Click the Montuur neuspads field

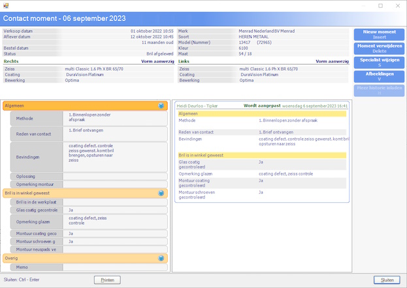[114, 249]
